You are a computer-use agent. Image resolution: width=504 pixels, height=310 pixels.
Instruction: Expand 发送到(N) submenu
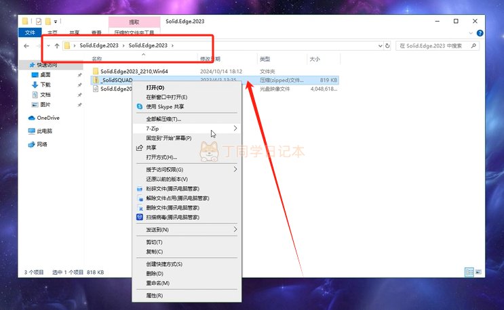click(x=187, y=229)
